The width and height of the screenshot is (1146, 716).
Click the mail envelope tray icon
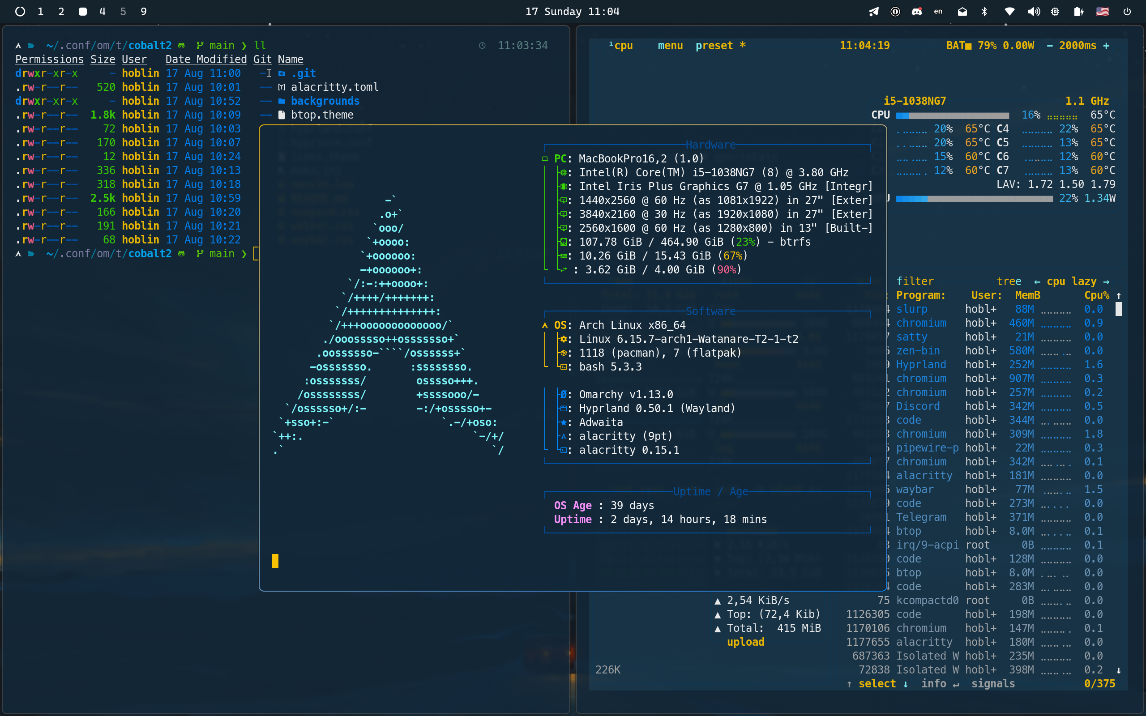[962, 11]
